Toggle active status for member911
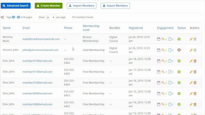This screenshot has height=115, width=205. coord(179,72)
